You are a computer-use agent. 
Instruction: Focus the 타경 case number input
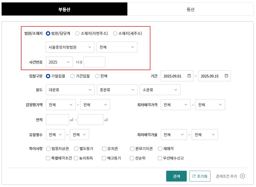pyautogui.click(x=94, y=62)
